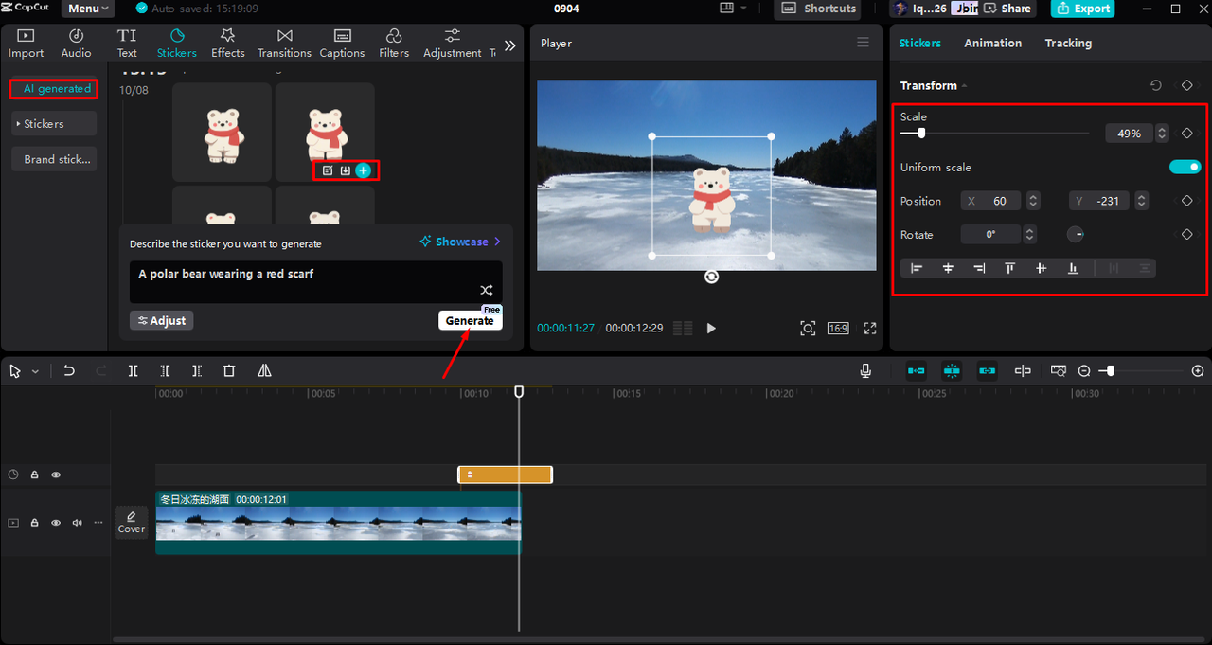
Task: Open the Import media tab
Action: (26, 44)
